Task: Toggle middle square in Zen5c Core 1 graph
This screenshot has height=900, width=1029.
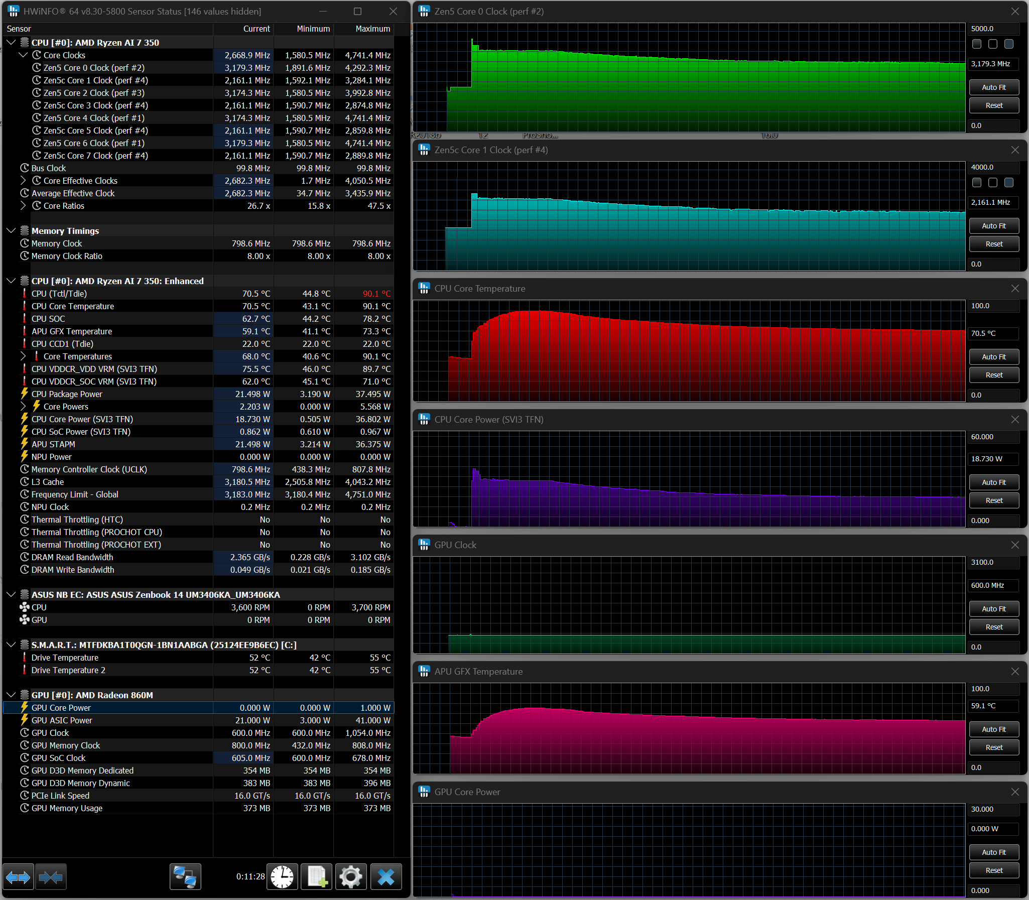Action: point(992,182)
